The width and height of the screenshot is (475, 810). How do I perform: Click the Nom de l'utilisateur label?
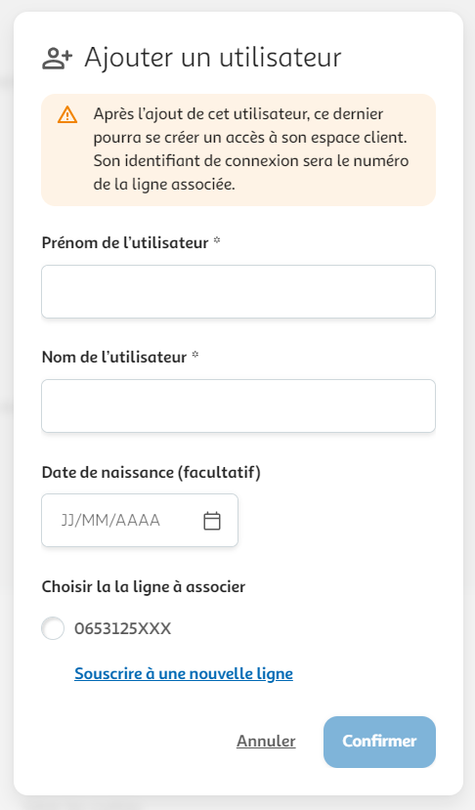click(114, 357)
